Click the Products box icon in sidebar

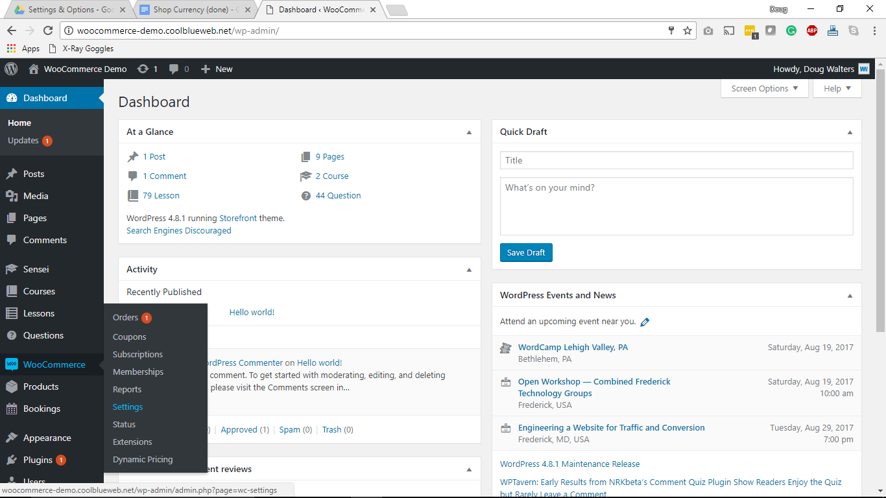pyautogui.click(x=12, y=386)
